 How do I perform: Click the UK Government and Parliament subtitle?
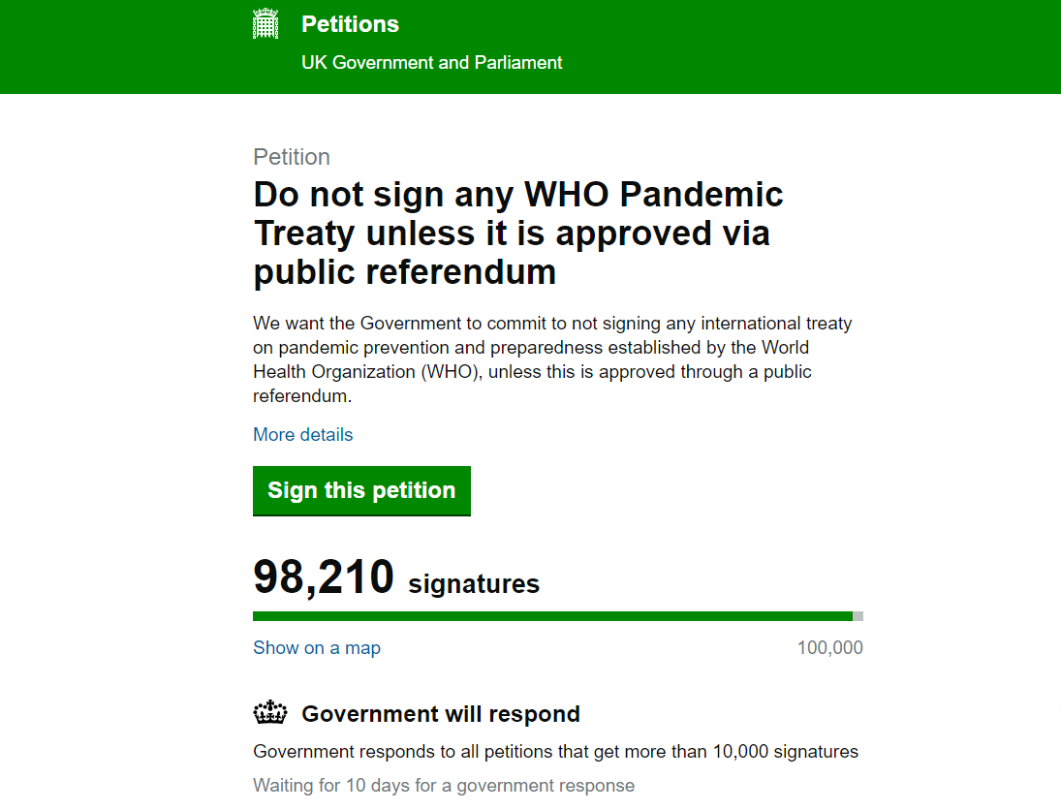431,63
